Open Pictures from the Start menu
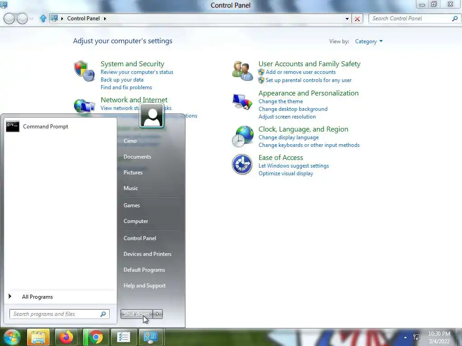This screenshot has height=346, width=462. click(x=133, y=173)
